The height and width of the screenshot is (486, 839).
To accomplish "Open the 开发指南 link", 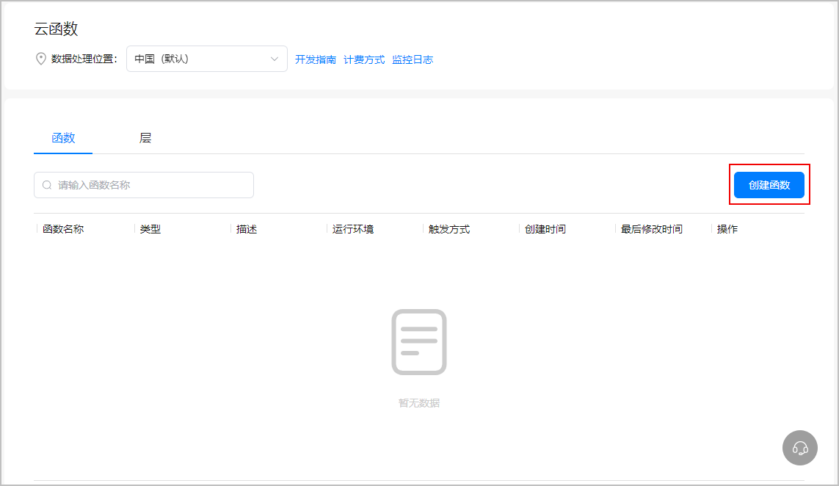I will [316, 59].
